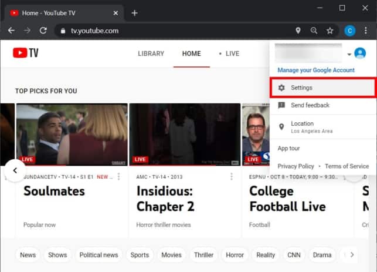Click the College Football Live title

tap(287, 199)
